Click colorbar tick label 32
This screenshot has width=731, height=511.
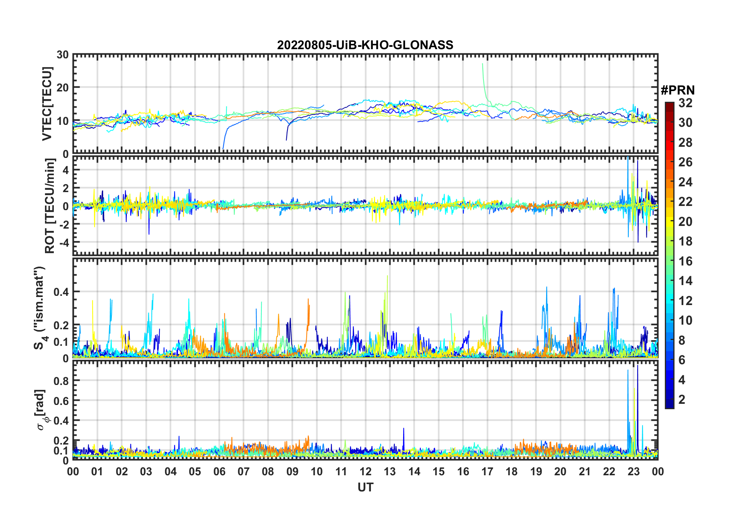(685, 103)
